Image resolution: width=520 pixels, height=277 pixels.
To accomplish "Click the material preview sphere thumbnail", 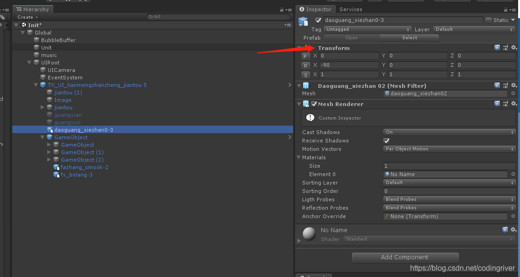I will 309,234.
